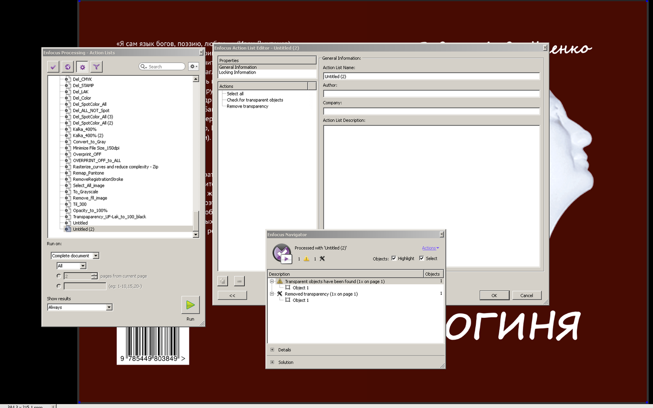Click the Author input field
The height and width of the screenshot is (408, 653).
click(x=431, y=94)
